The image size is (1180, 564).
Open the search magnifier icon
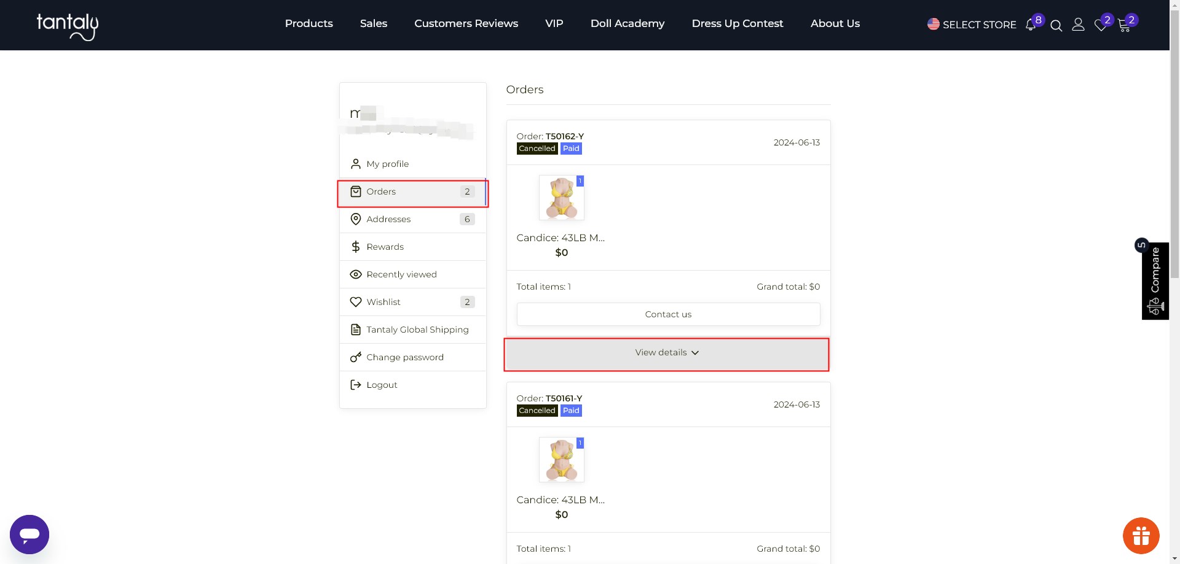pos(1056,26)
